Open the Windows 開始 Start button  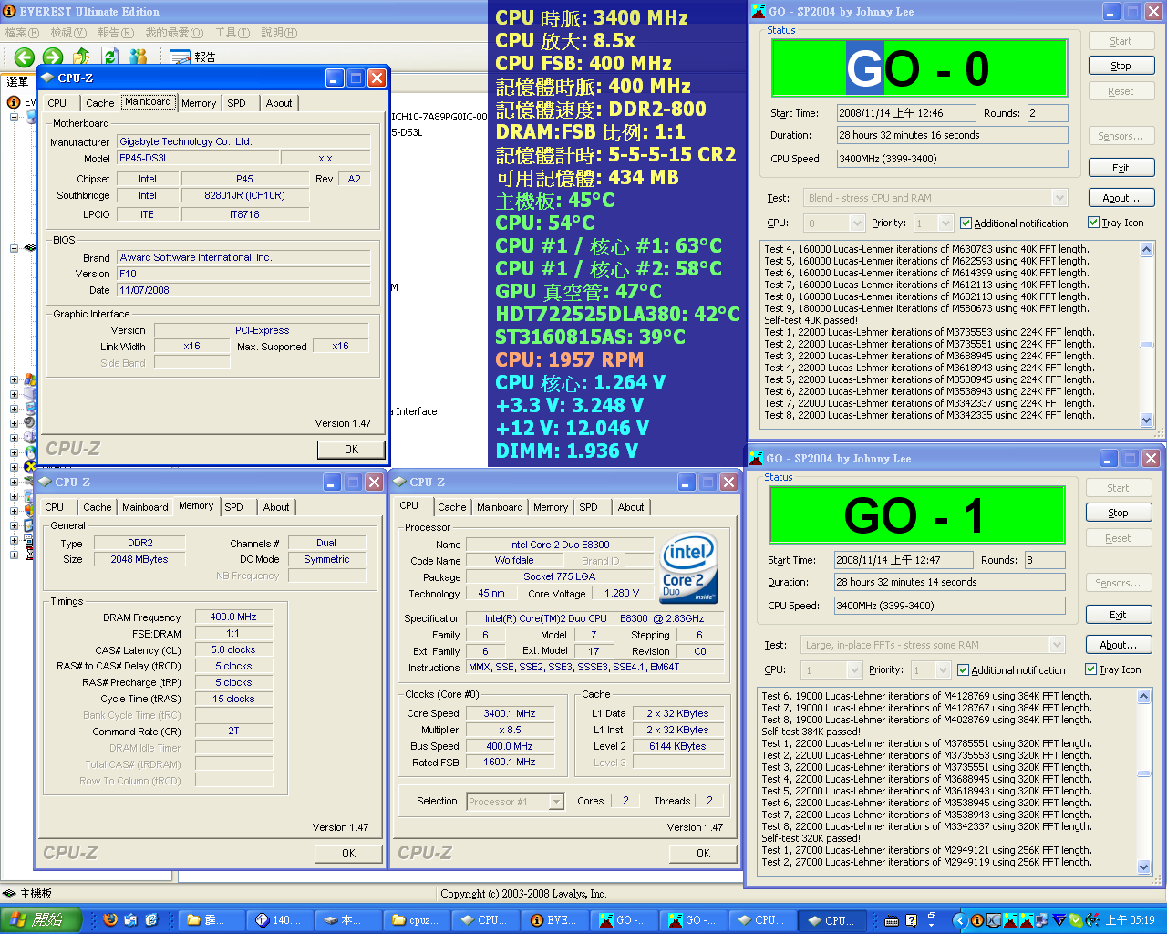[41, 920]
